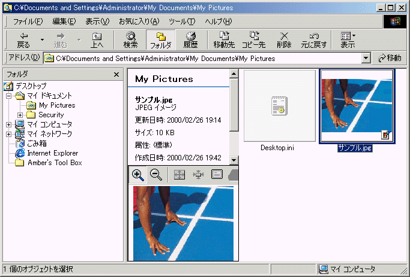The image size is (410, 277).
Task: Click the up arrow of the info scrollbar
Action: pos(234,74)
